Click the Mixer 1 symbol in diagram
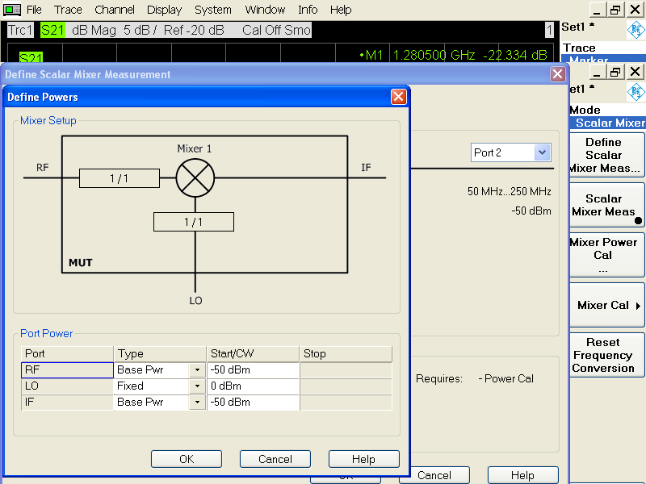The height and width of the screenshot is (484, 646). point(195,177)
